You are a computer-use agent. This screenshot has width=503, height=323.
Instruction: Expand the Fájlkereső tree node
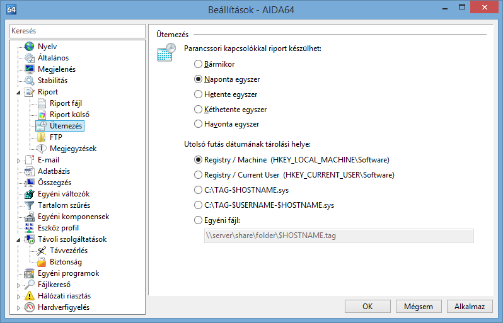pyautogui.click(x=18, y=285)
